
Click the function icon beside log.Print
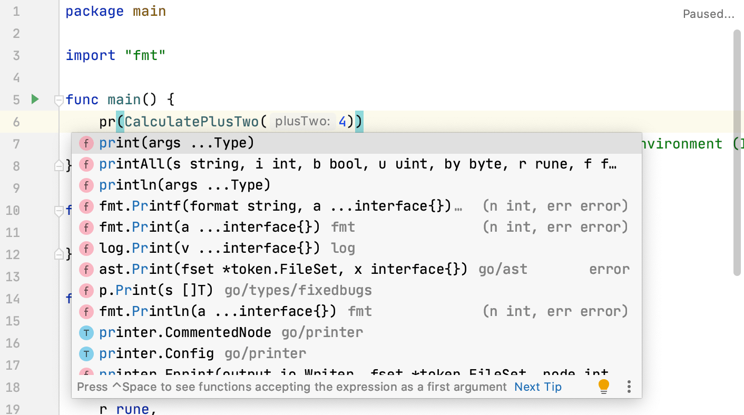click(86, 248)
